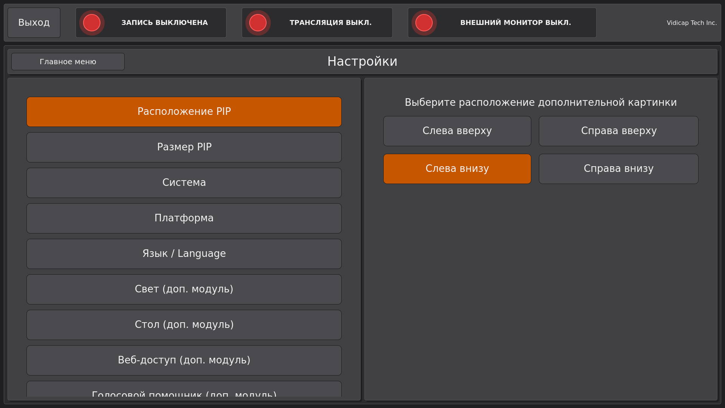Open Веб-доступ (доп. модуль) settings
Viewport: 725px width, 408px height.
coord(184,360)
